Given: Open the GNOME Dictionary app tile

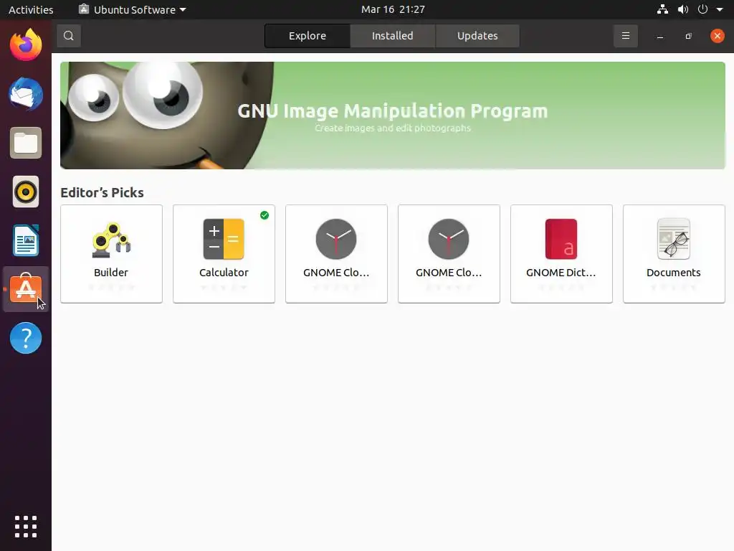Looking at the screenshot, I should click(x=561, y=254).
